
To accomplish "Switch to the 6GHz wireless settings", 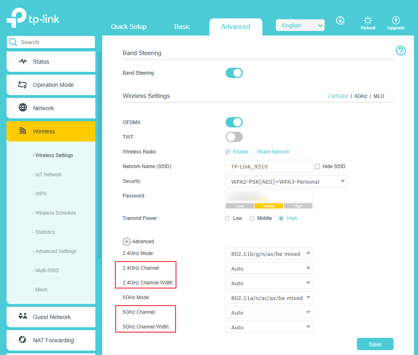I will click(x=361, y=96).
